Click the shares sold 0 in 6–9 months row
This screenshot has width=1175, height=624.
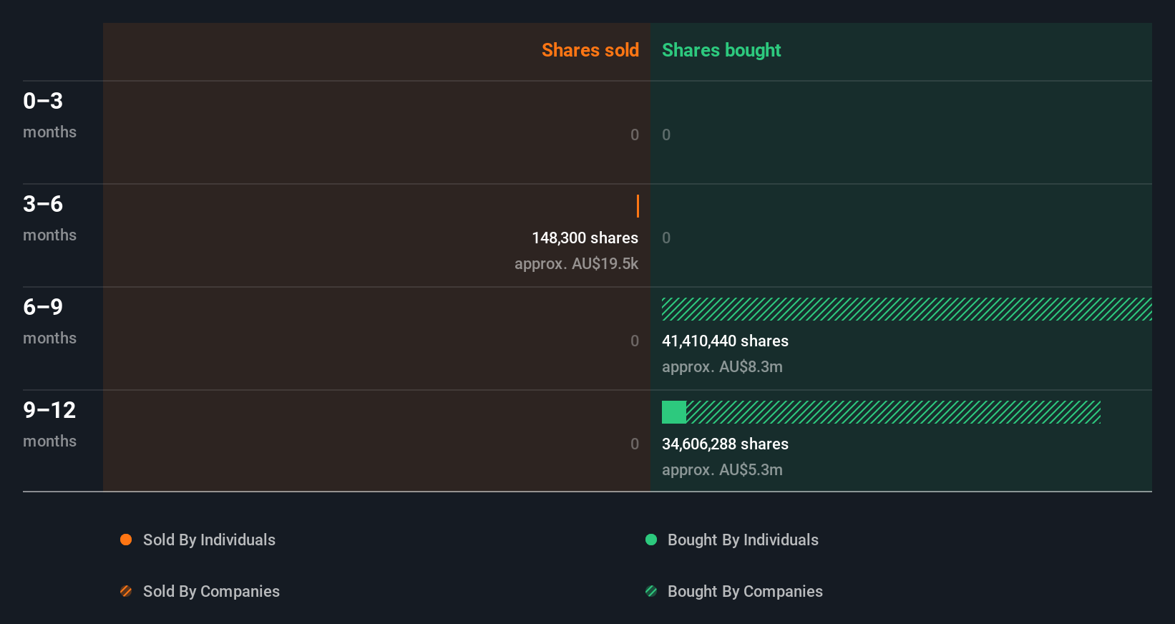pyautogui.click(x=635, y=341)
